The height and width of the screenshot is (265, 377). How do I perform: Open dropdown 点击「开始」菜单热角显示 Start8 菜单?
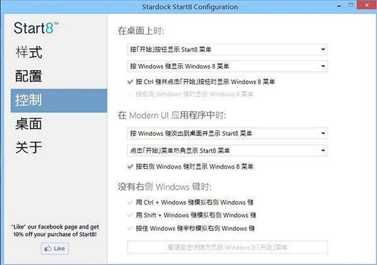pos(227,151)
